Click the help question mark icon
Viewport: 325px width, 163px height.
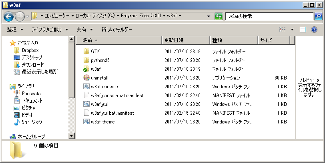pos(314,30)
